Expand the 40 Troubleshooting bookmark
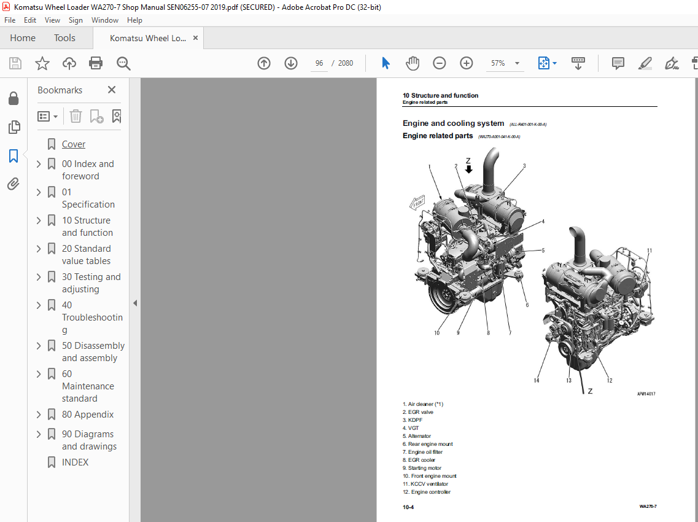698x522 pixels. click(39, 305)
